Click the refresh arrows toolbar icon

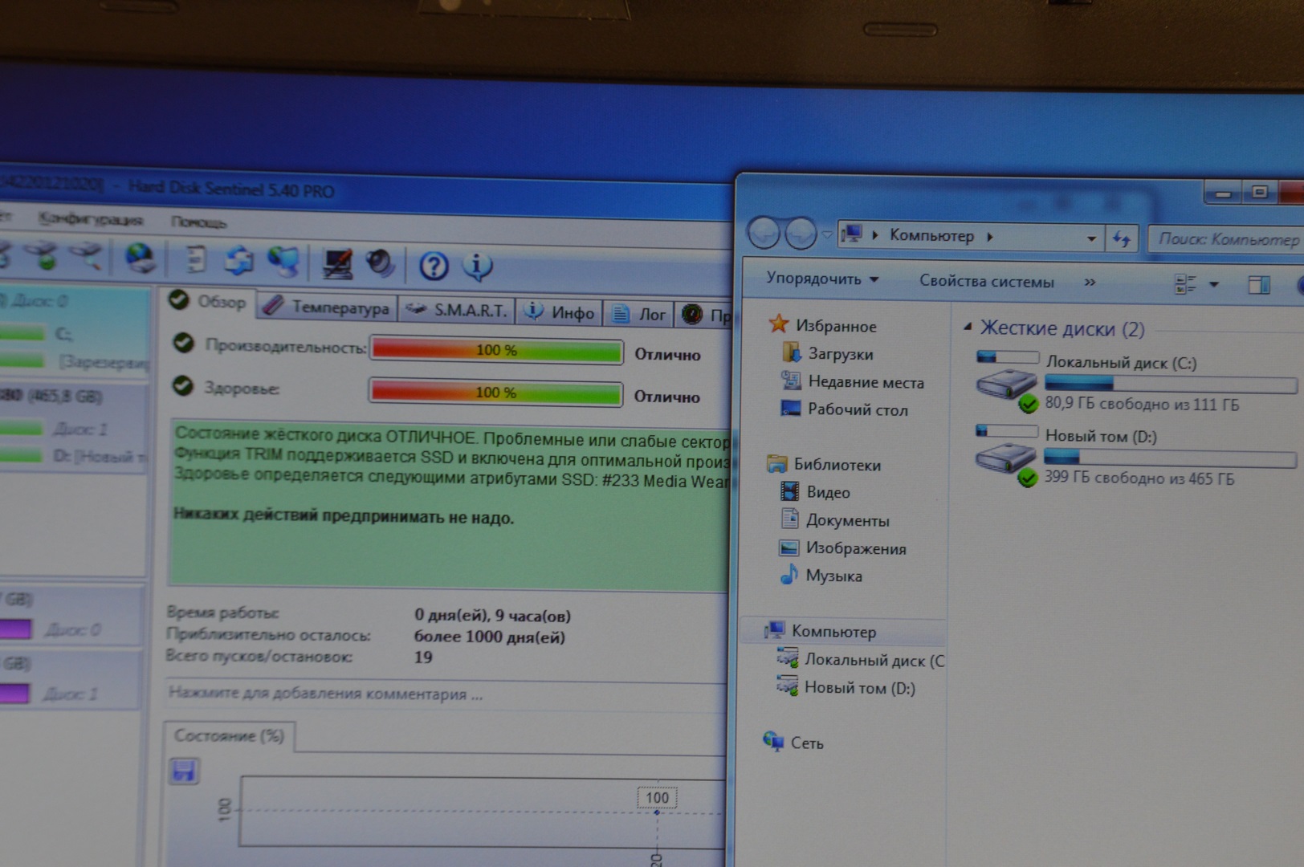point(238,261)
